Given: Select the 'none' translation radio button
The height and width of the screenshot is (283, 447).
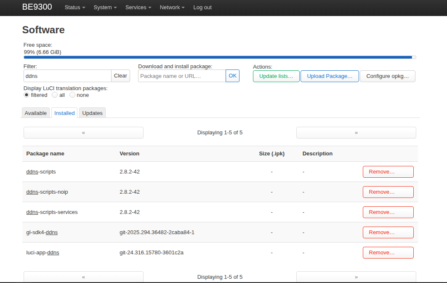Looking at the screenshot, I should [x=72, y=95].
